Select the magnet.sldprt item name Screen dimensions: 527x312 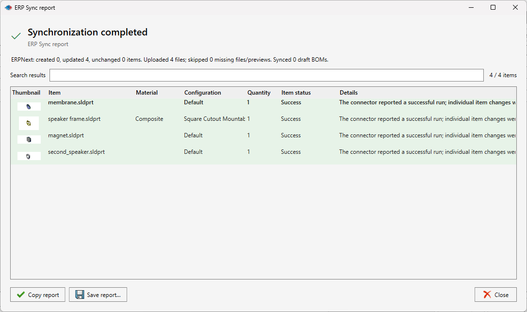(x=66, y=135)
